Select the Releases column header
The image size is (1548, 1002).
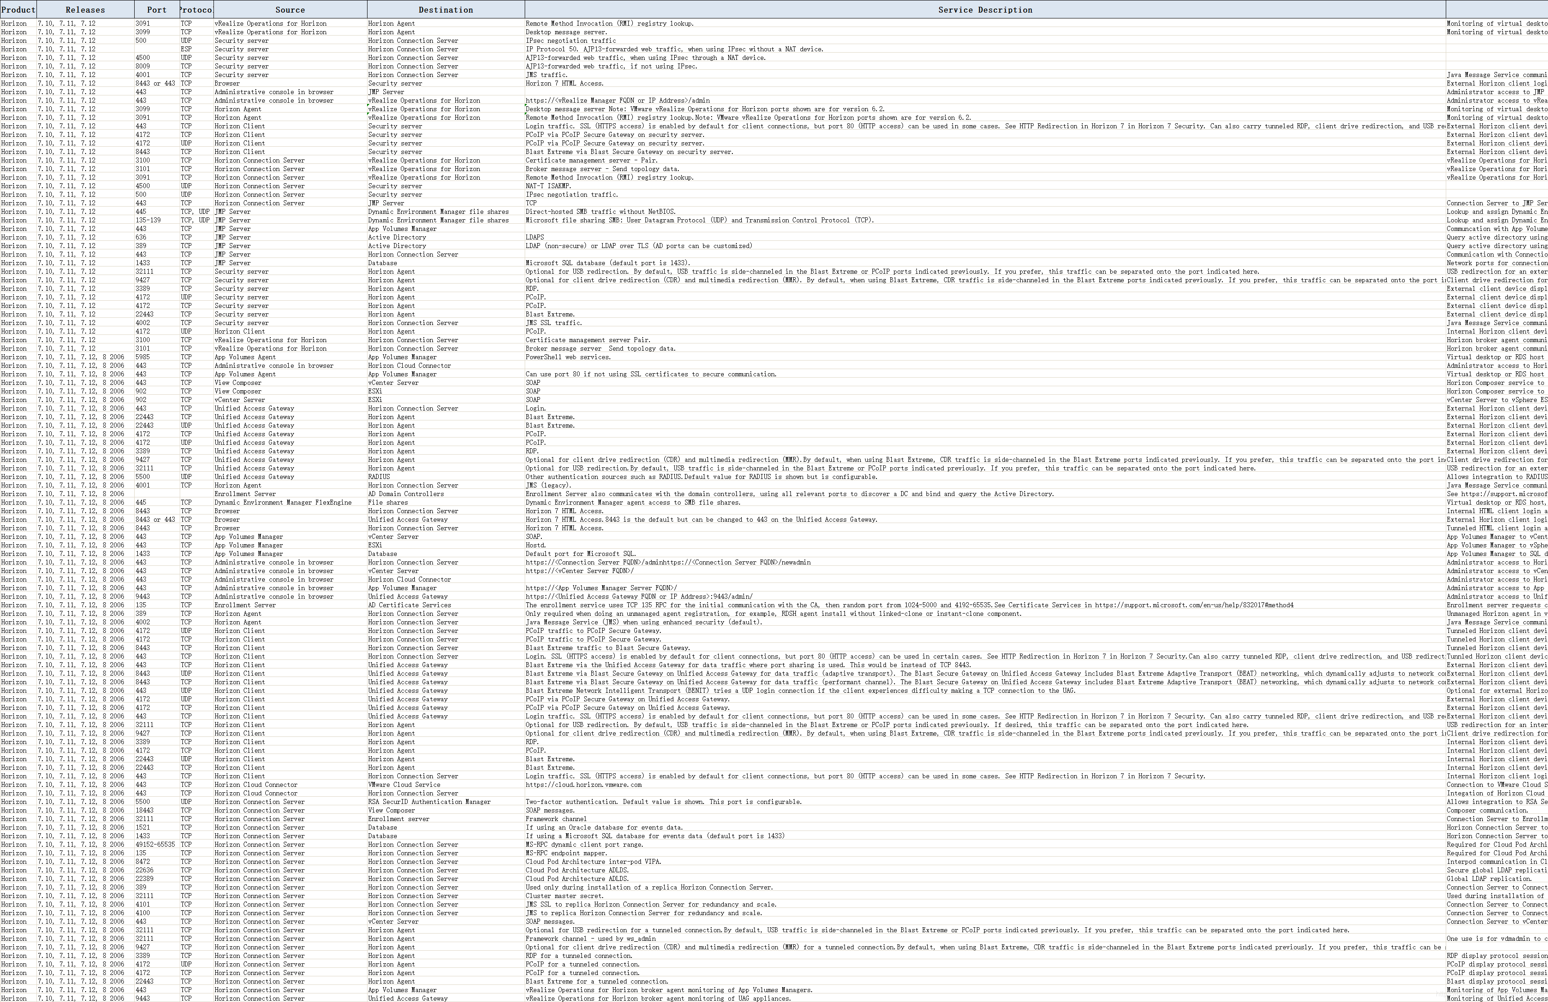pyautogui.click(x=85, y=10)
